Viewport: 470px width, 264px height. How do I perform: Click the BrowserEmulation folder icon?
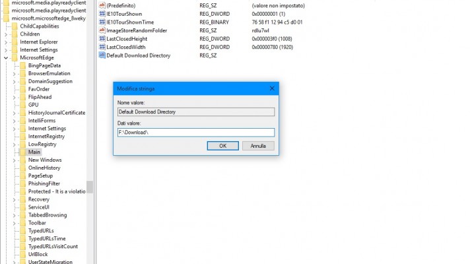[x=23, y=73]
